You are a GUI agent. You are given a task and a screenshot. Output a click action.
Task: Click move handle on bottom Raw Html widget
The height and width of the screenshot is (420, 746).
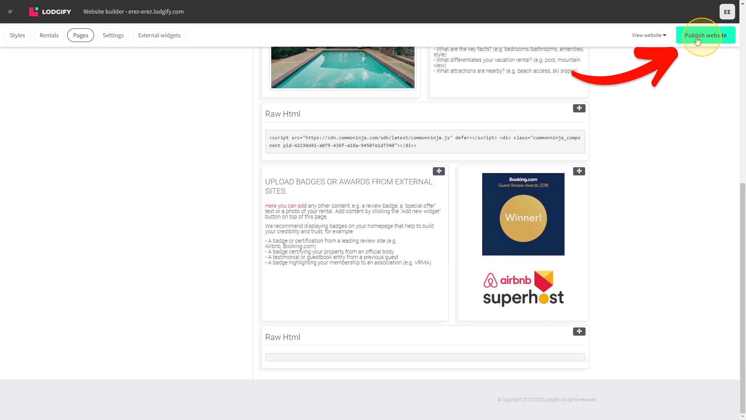(x=579, y=331)
